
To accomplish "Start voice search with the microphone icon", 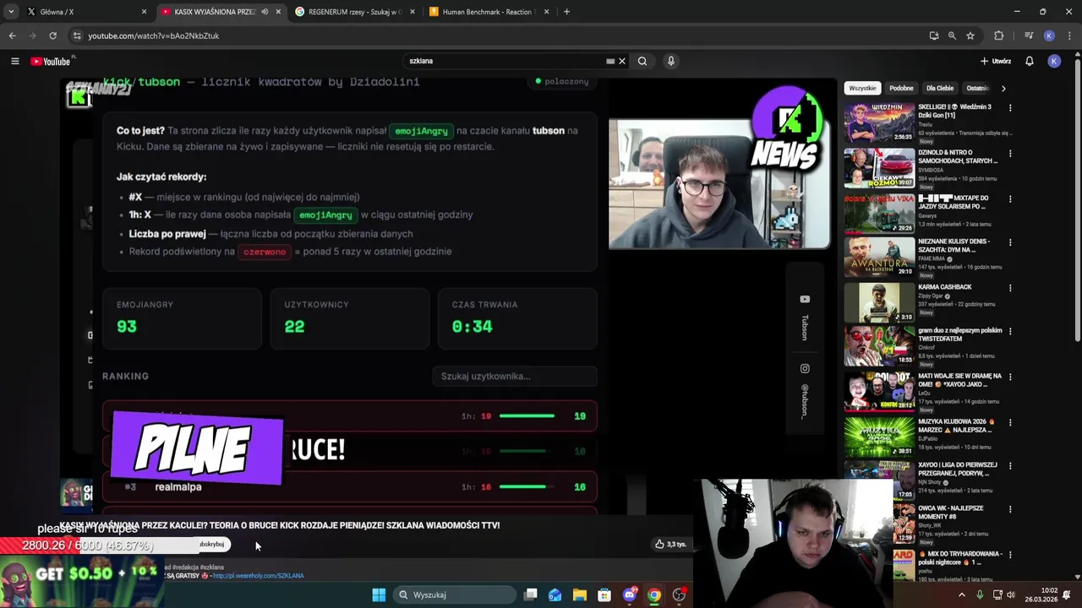I will (671, 61).
